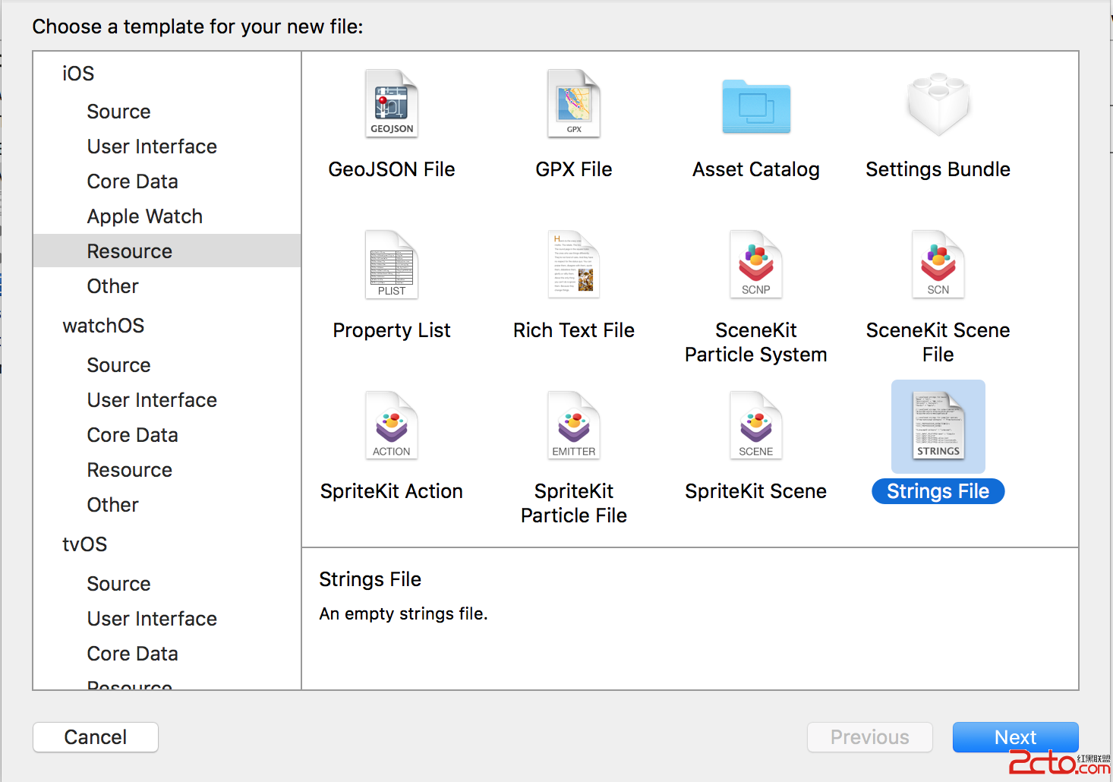
Task: Click the Next button
Action: [x=1015, y=737]
